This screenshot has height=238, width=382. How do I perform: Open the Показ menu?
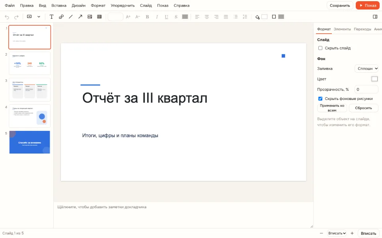coord(163,5)
